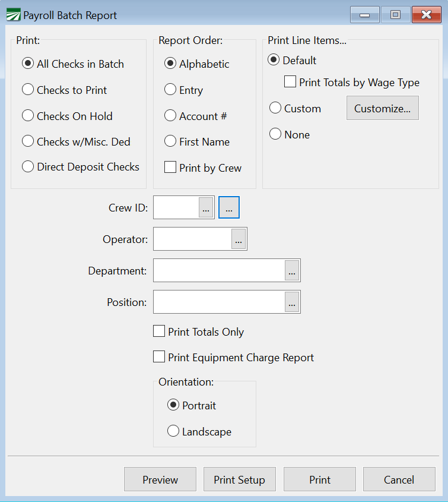
Task: Switch orientation to Landscape
Action: [x=173, y=432]
